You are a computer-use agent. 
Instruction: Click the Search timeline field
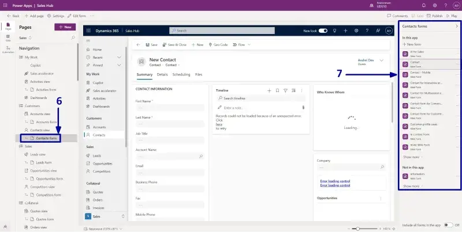pos(261,98)
